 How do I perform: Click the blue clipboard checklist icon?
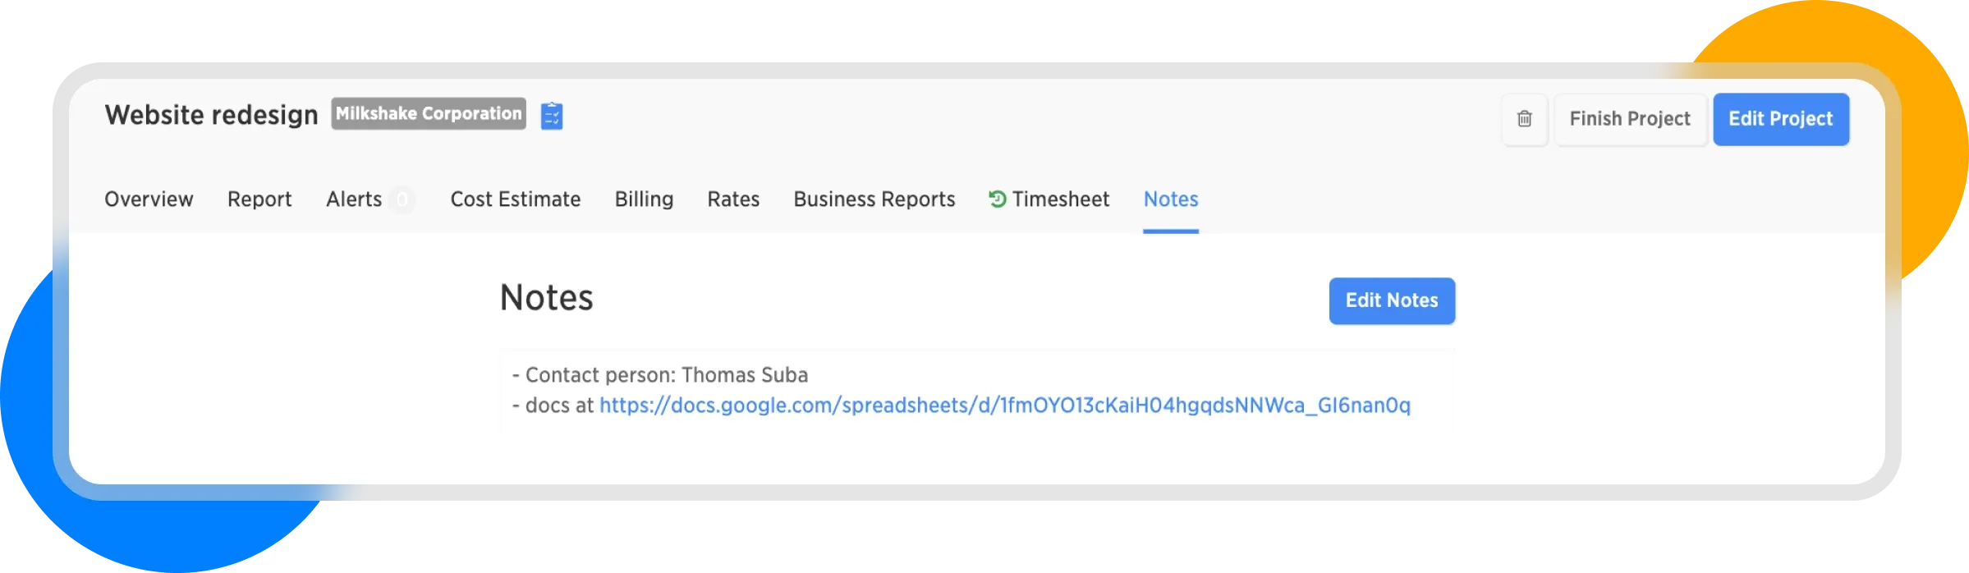(552, 116)
